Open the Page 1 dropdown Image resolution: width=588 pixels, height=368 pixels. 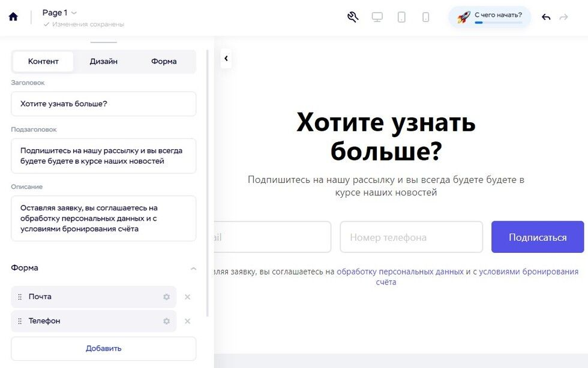(x=59, y=13)
